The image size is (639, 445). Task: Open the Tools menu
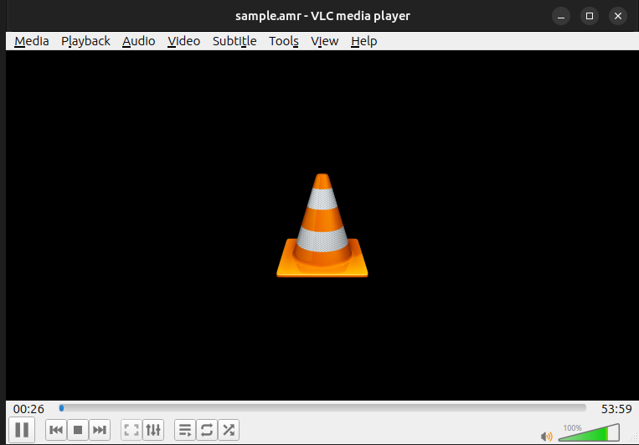(284, 41)
